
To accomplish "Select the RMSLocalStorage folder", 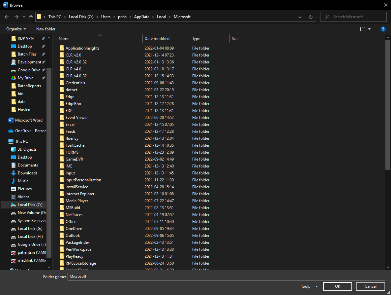I will [80, 263].
